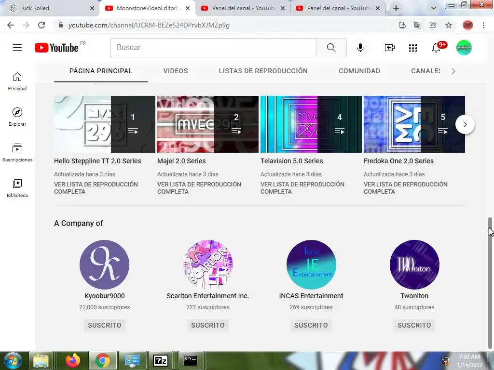
Task: Open the Majel 2.0 Series playlist thumbnail
Action: tap(208, 124)
